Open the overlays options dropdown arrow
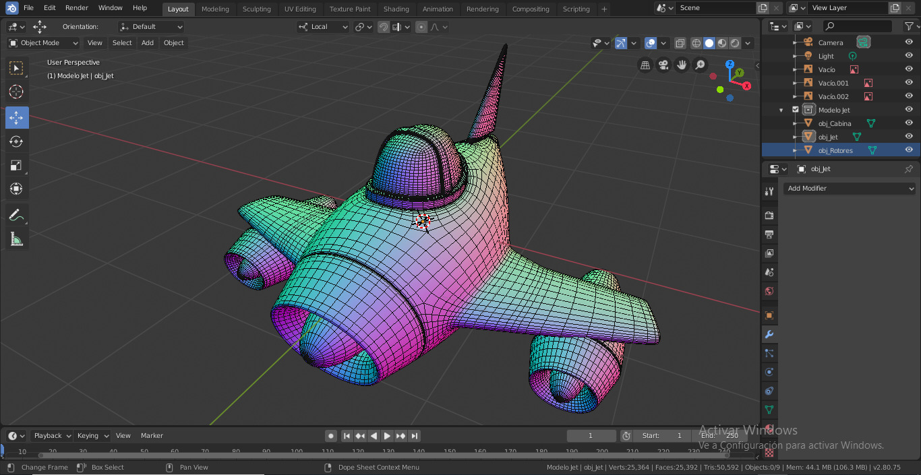The image size is (921, 475). (x=664, y=43)
